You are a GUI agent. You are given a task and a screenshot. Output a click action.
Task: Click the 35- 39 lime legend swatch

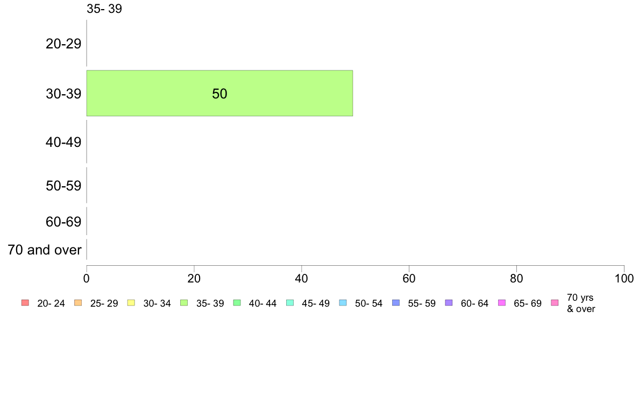184,302
